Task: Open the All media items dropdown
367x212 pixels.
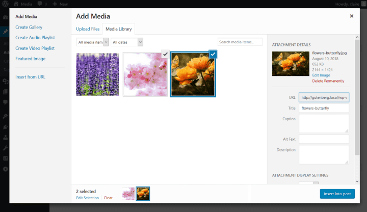Action: pyautogui.click(x=92, y=42)
